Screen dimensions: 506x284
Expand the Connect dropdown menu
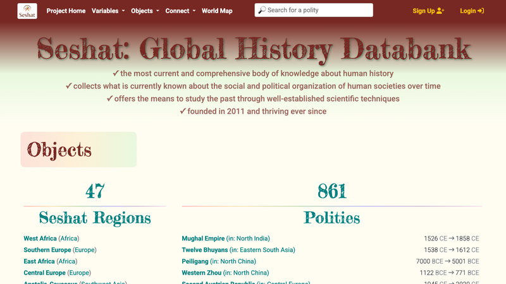tap(180, 11)
